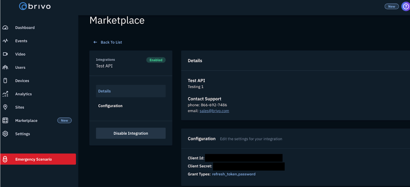Click the Devices icon in sidebar
Viewport: 410px width, 187px height.
[x=5, y=81]
